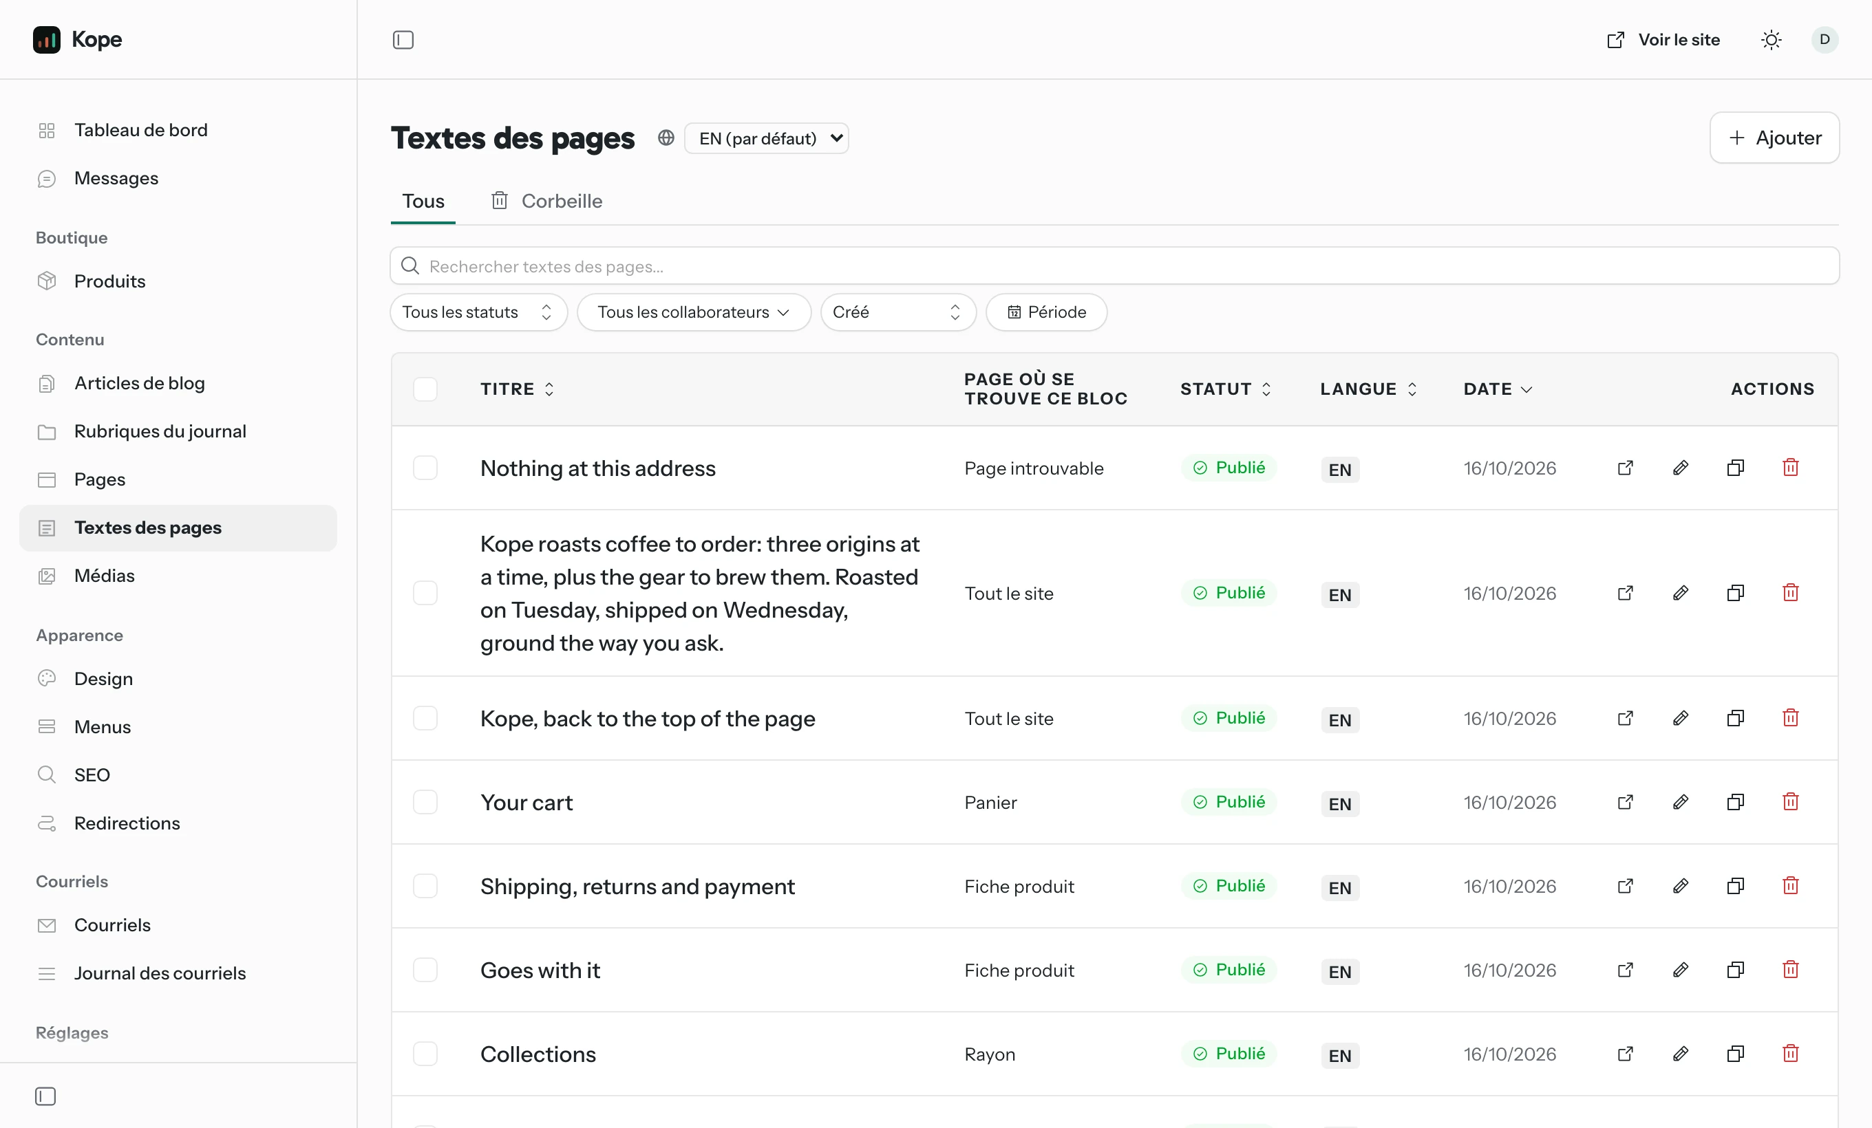The height and width of the screenshot is (1128, 1872).
Task: Go to Tableau de bord
Action: pos(178,130)
